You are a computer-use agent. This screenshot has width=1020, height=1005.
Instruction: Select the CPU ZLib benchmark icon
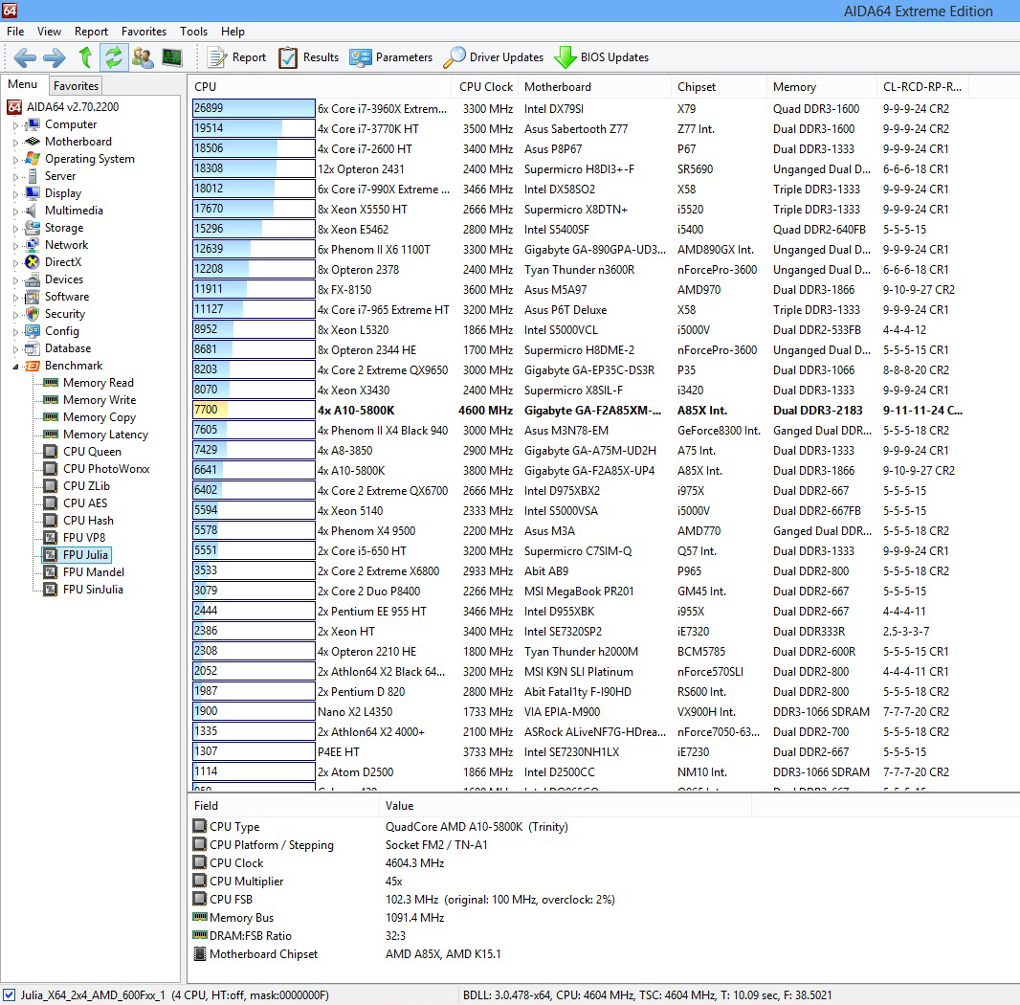coord(50,485)
